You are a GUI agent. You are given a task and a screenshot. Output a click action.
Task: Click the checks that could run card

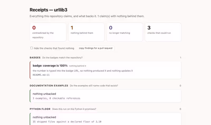tap(163, 32)
